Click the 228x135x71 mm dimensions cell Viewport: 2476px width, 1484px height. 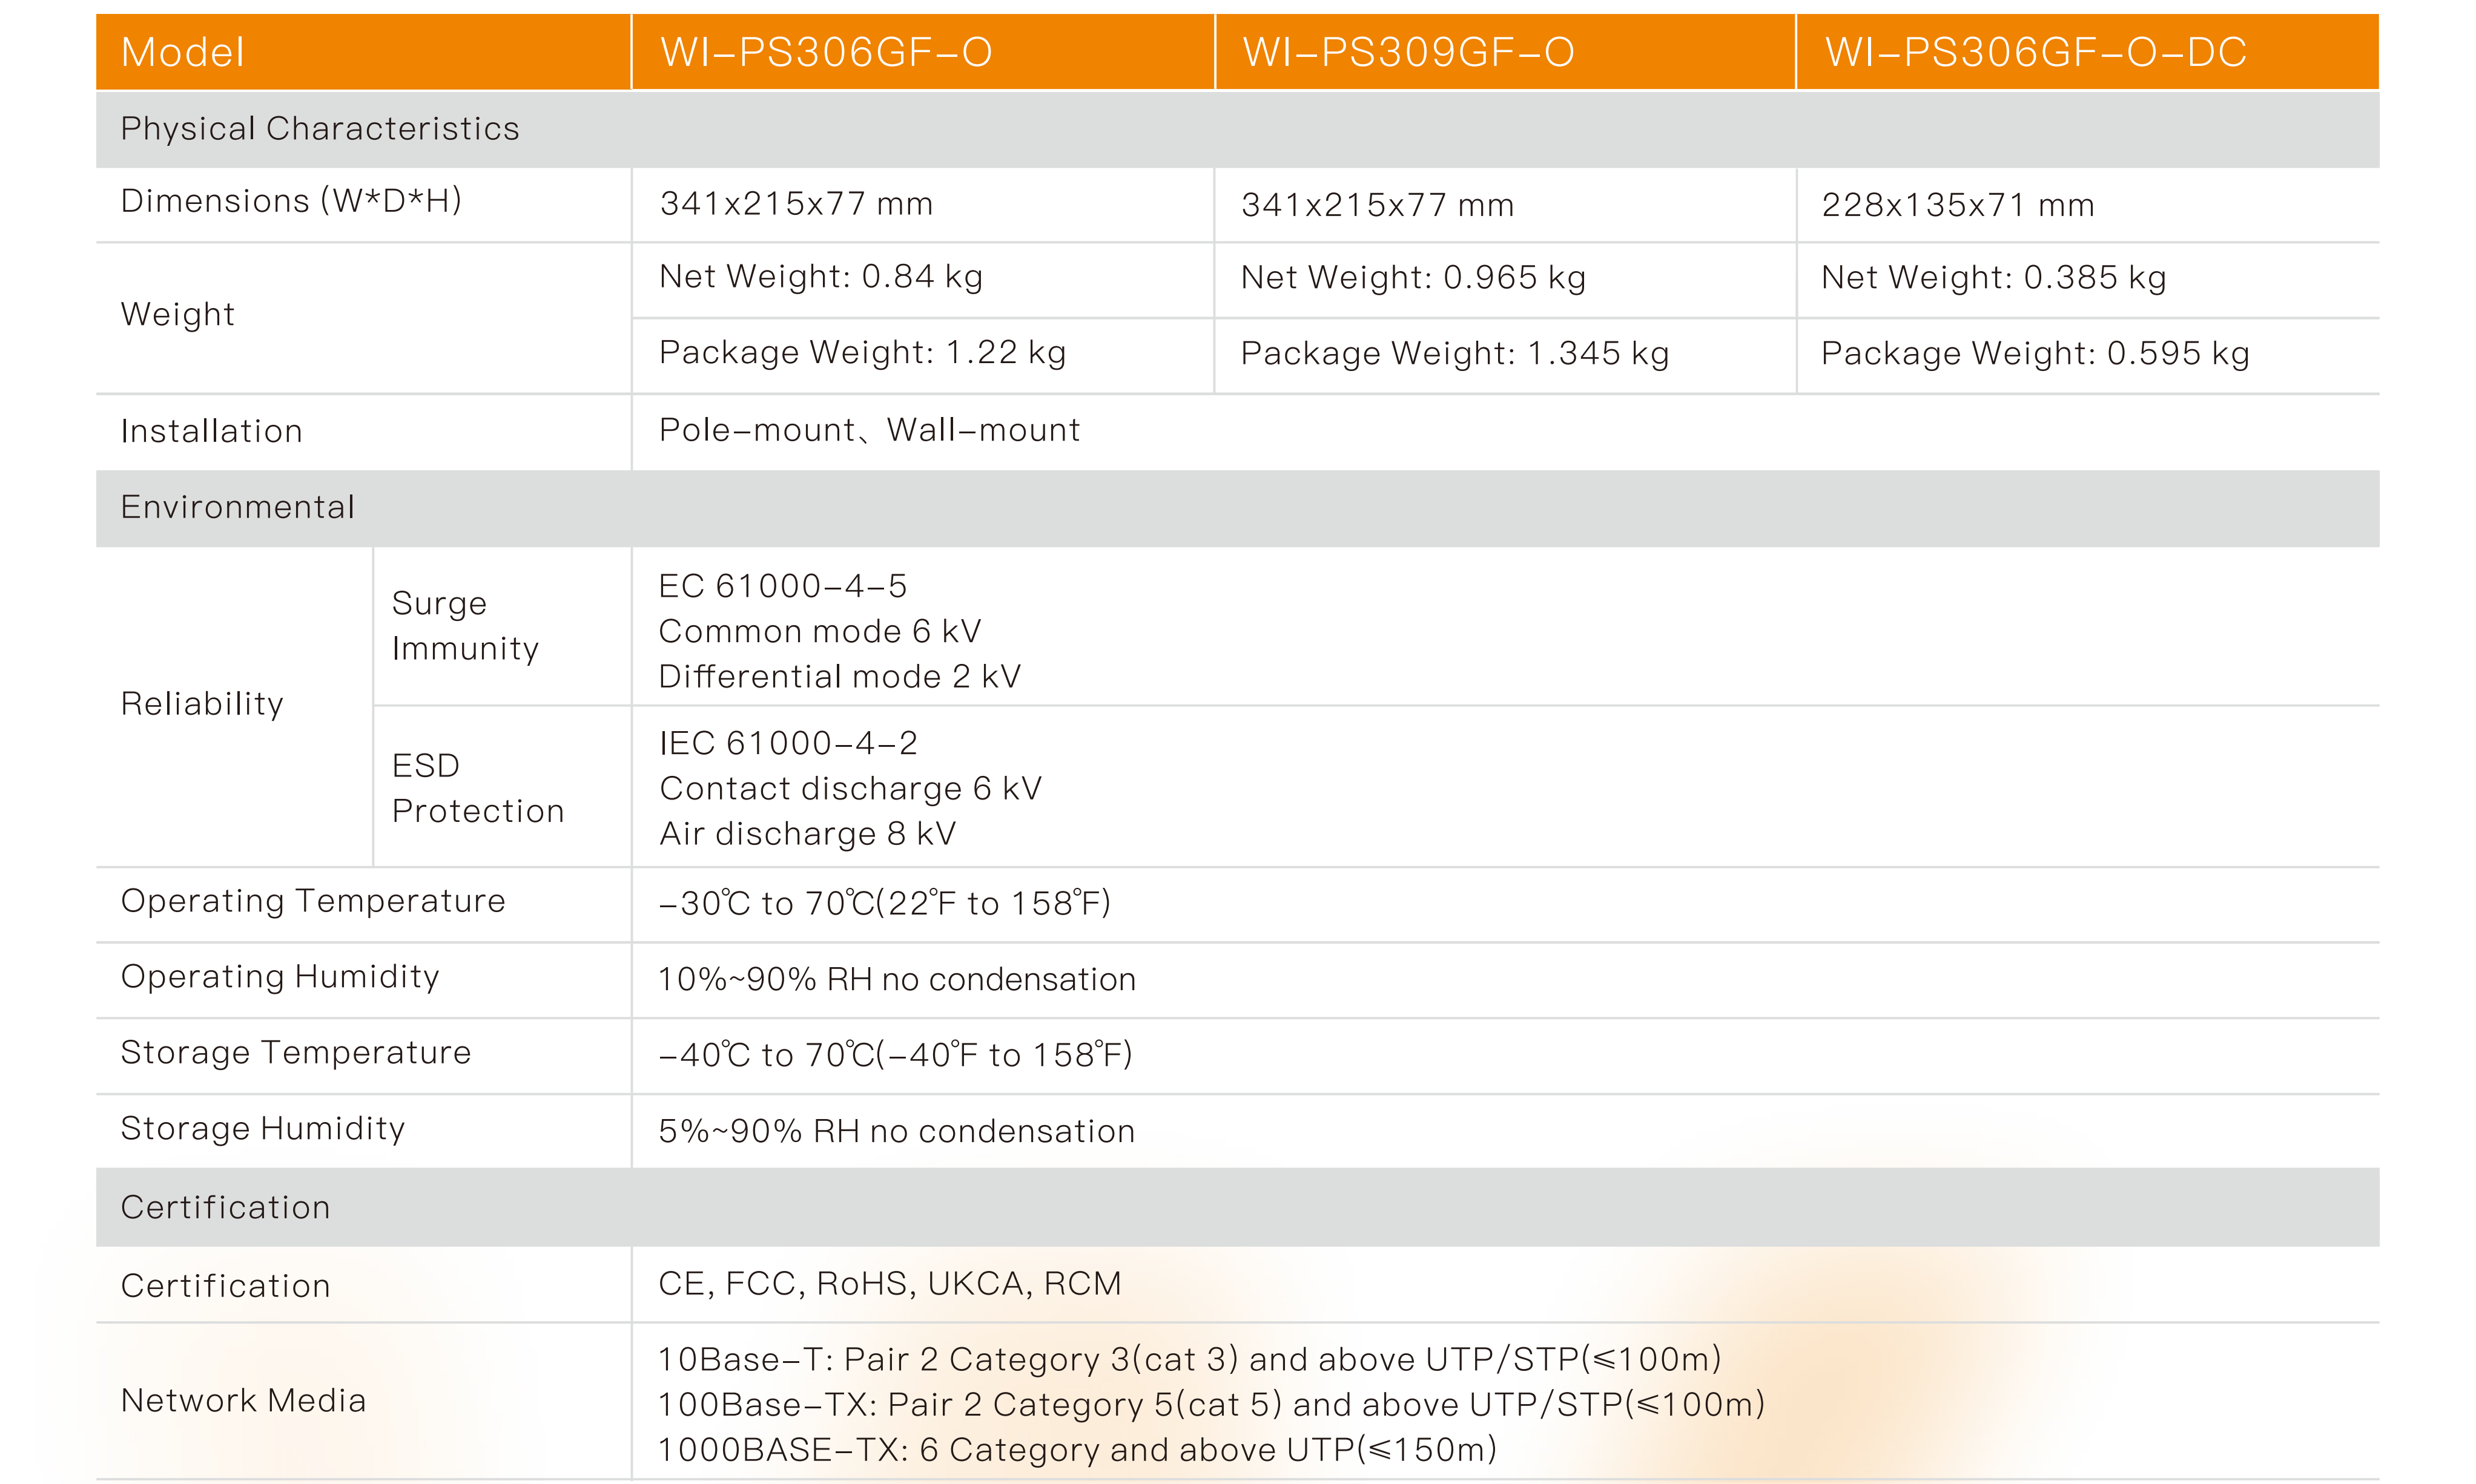tap(1957, 205)
